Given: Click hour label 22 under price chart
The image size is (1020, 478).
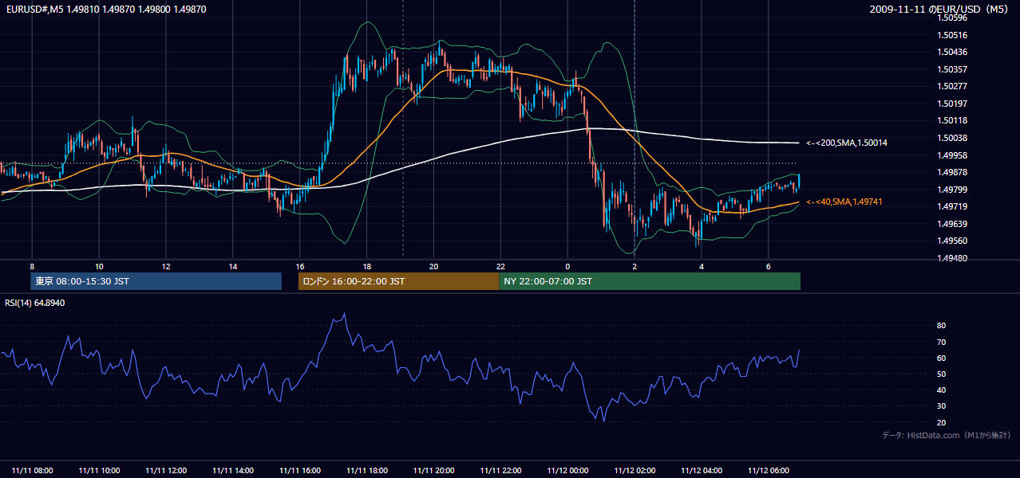Looking at the screenshot, I should pyautogui.click(x=500, y=266).
